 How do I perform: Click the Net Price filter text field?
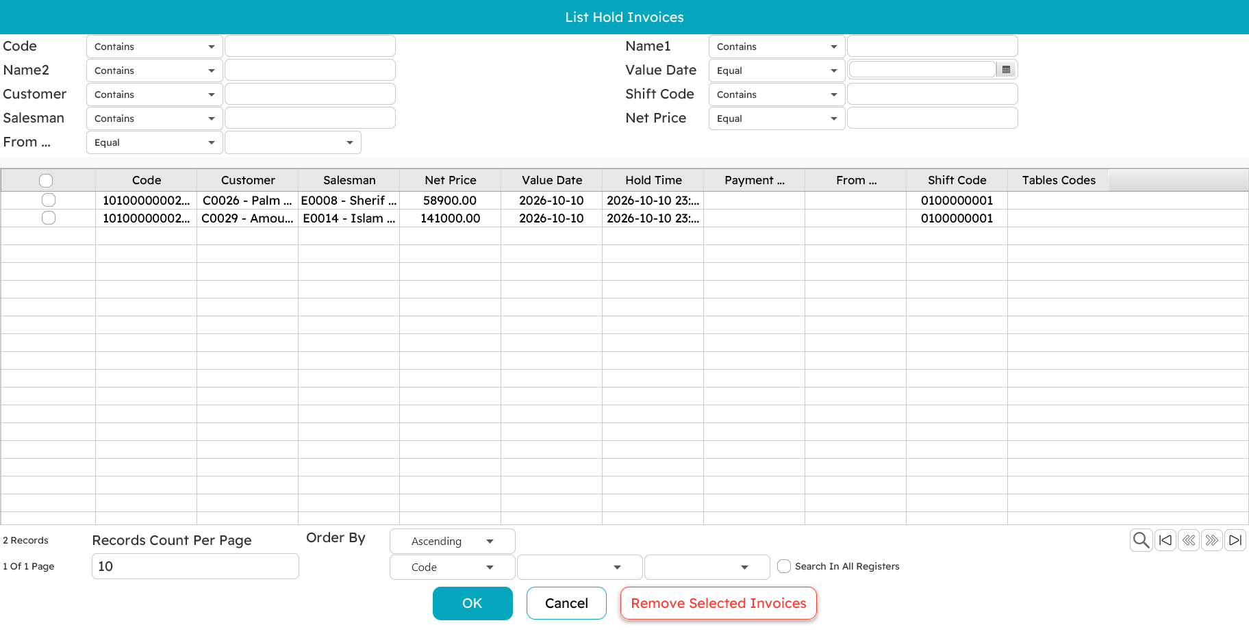[933, 118]
